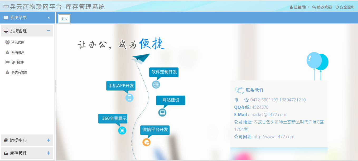Open 系统用户 in the sidebar
This screenshot has width=358, height=161.
tap(18, 52)
